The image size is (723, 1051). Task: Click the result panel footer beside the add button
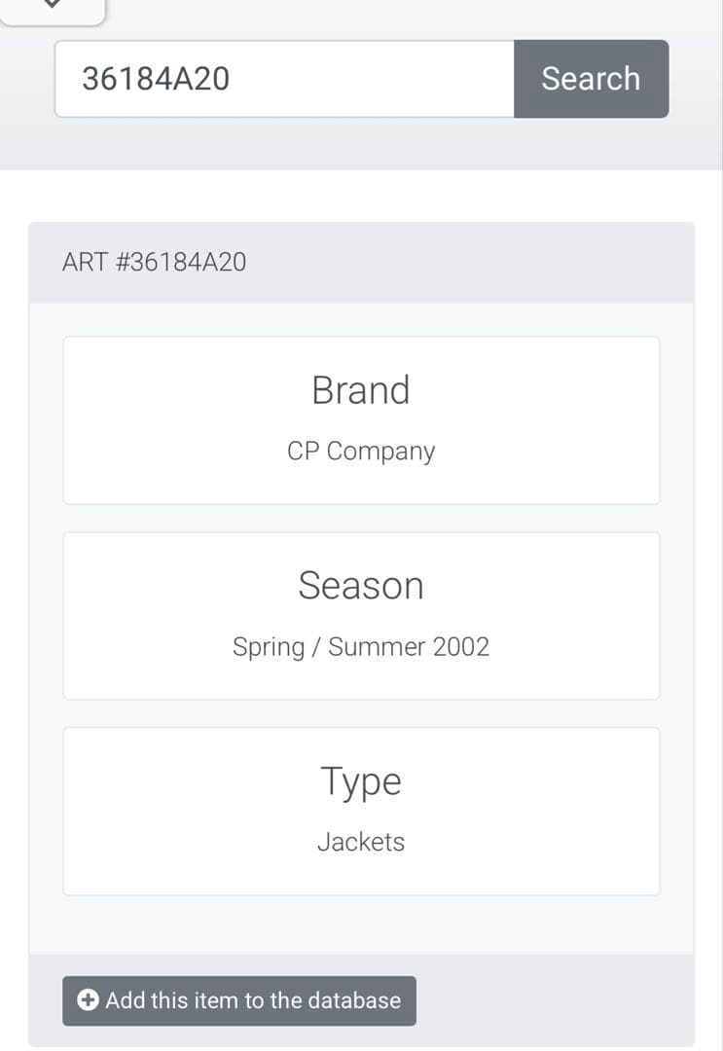point(555,1000)
